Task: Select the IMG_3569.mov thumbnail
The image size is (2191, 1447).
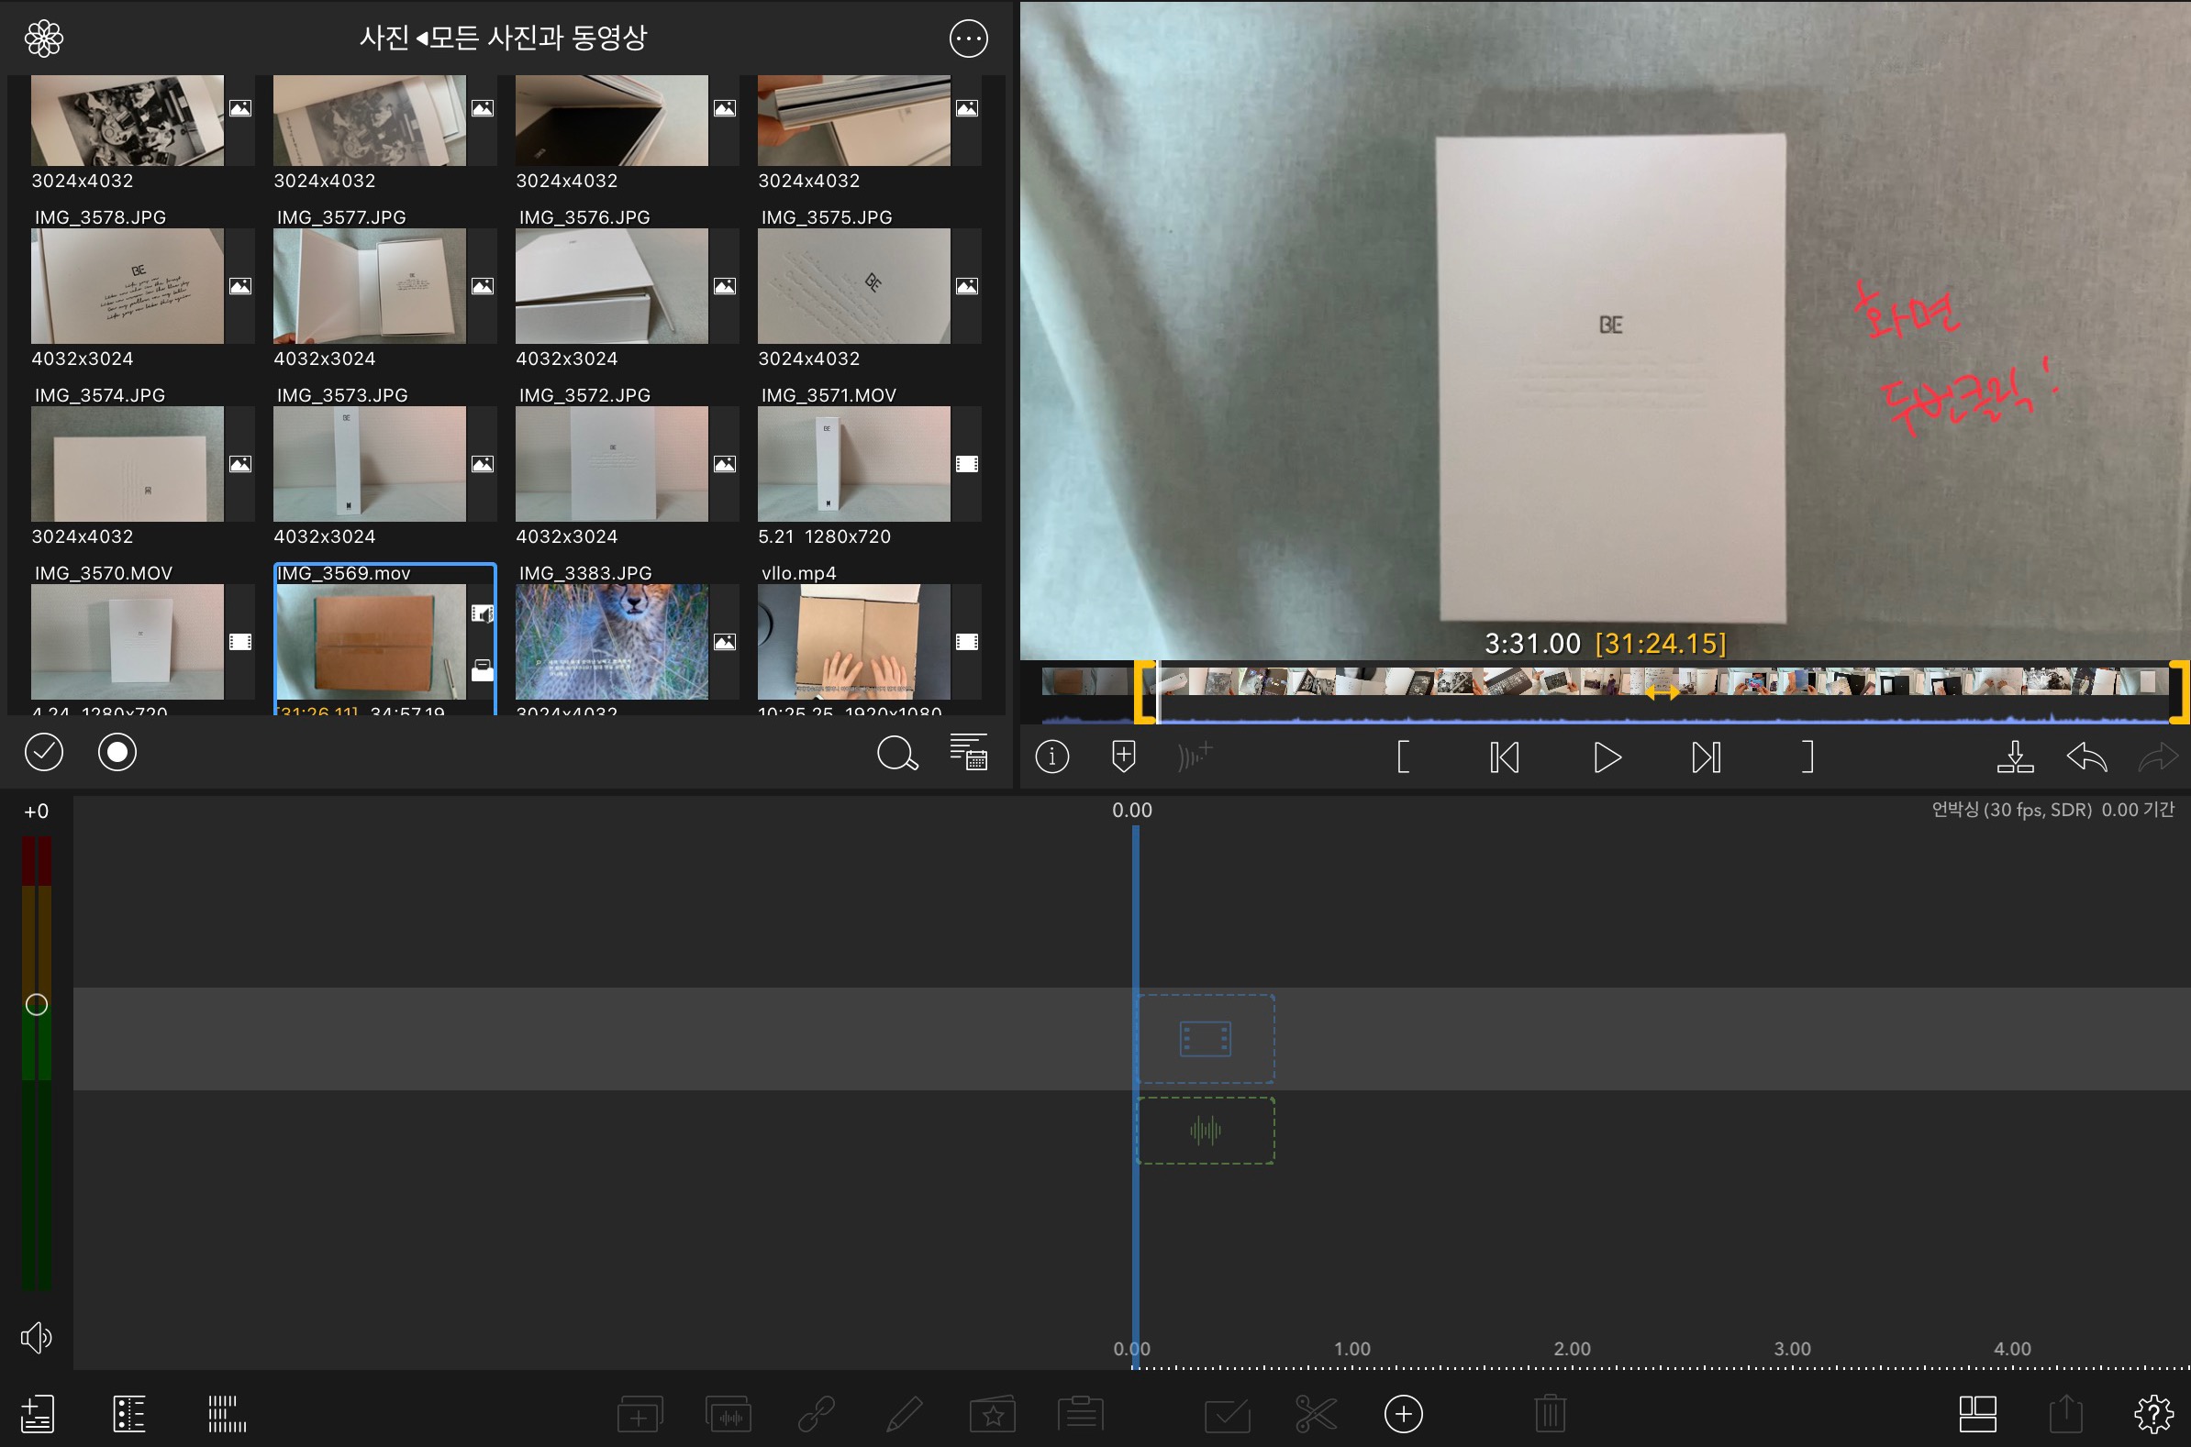Action: tap(372, 641)
